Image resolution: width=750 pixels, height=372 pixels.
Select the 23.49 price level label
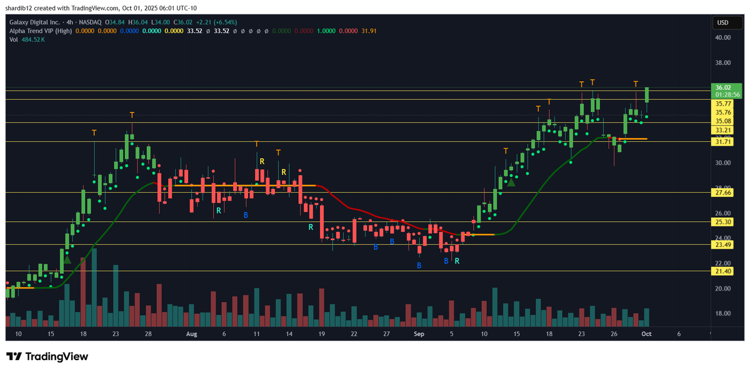coord(723,244)
